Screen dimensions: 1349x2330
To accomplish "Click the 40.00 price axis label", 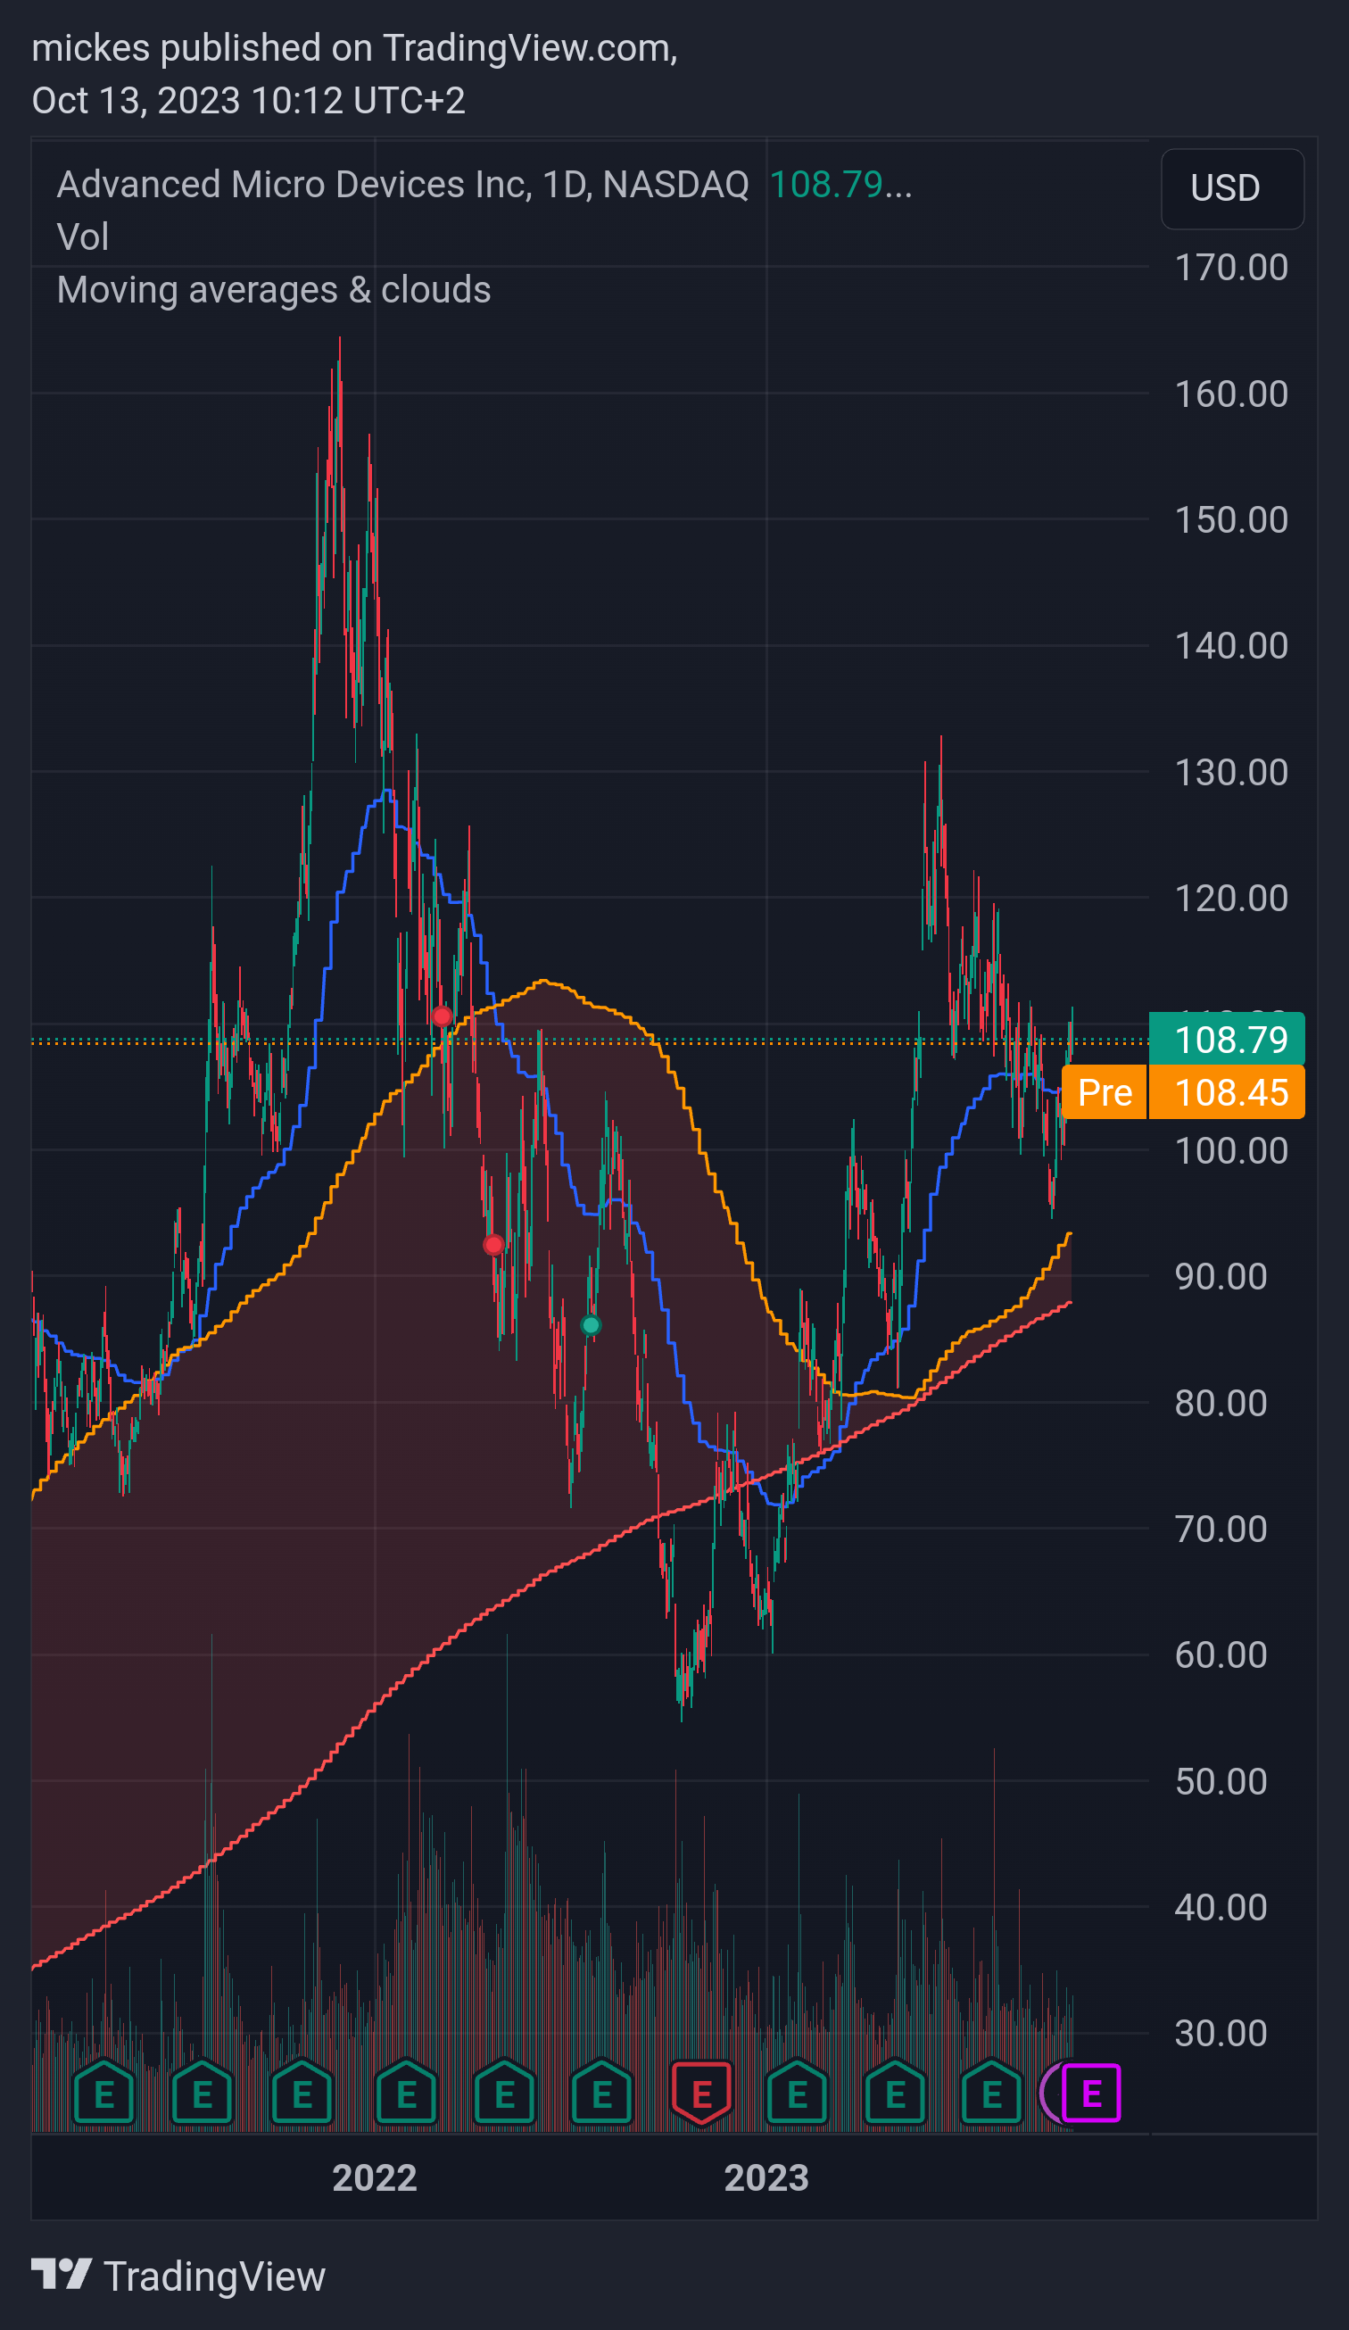I will coord(1221,1906).
